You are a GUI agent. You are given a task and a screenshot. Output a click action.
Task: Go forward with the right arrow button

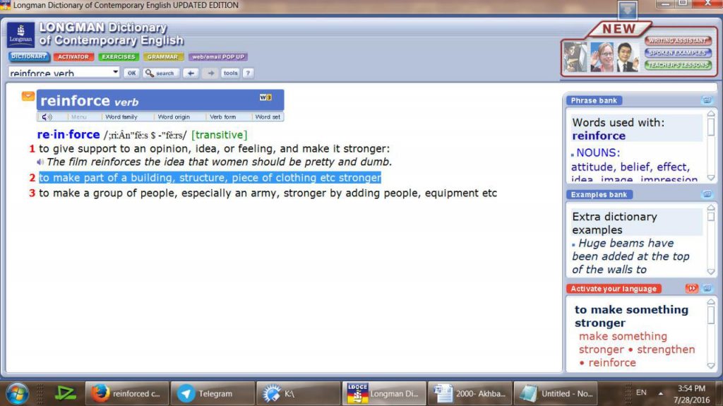pyautogui.click(x=210, y=73)
